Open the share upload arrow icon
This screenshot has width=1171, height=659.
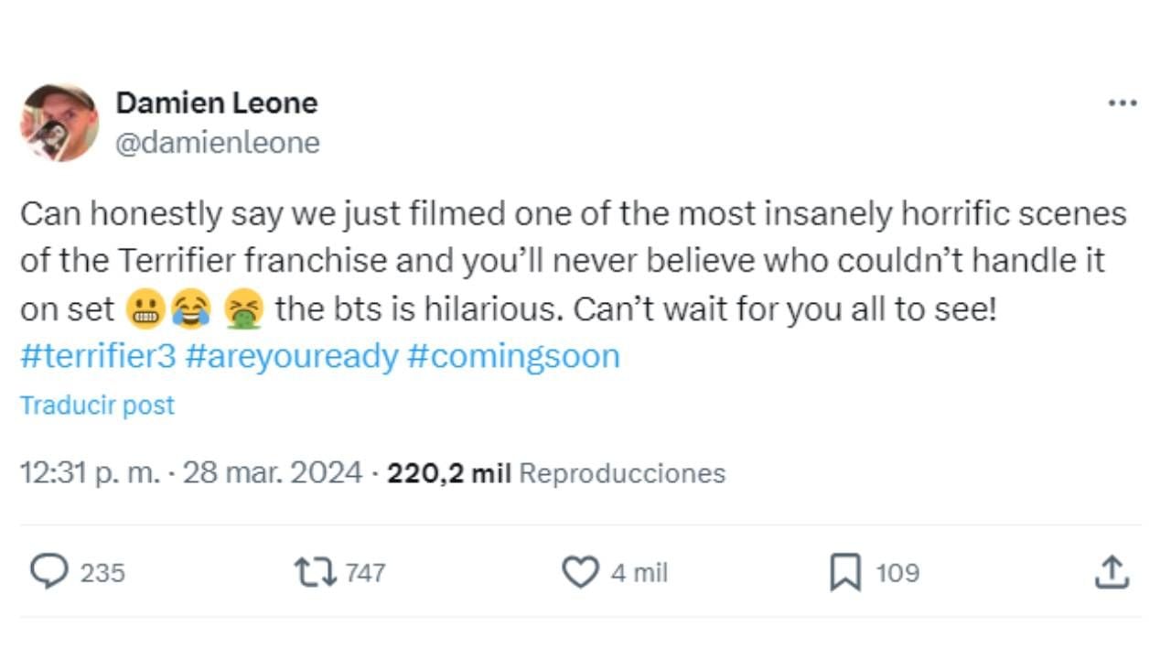click(1112, 572)
